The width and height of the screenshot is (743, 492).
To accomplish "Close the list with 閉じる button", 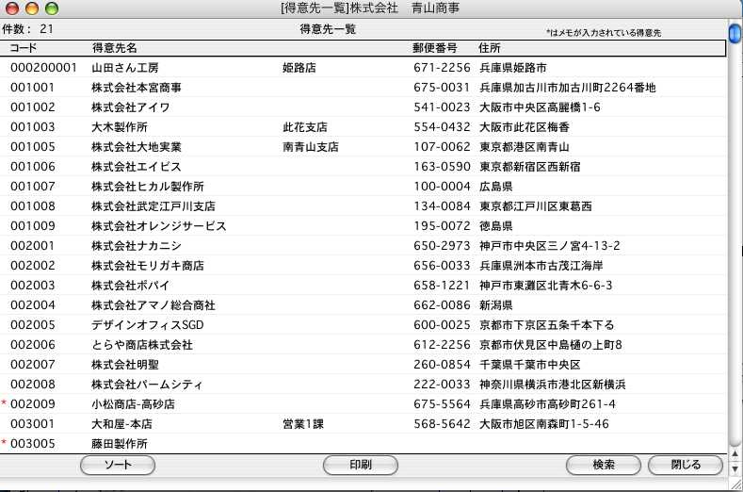I will coord(686,465).
